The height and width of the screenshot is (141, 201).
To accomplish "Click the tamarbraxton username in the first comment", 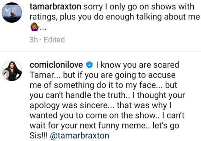I will click(x=55, y=6).
